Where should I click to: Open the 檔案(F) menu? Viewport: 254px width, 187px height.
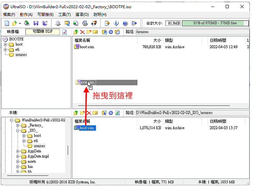9,15
